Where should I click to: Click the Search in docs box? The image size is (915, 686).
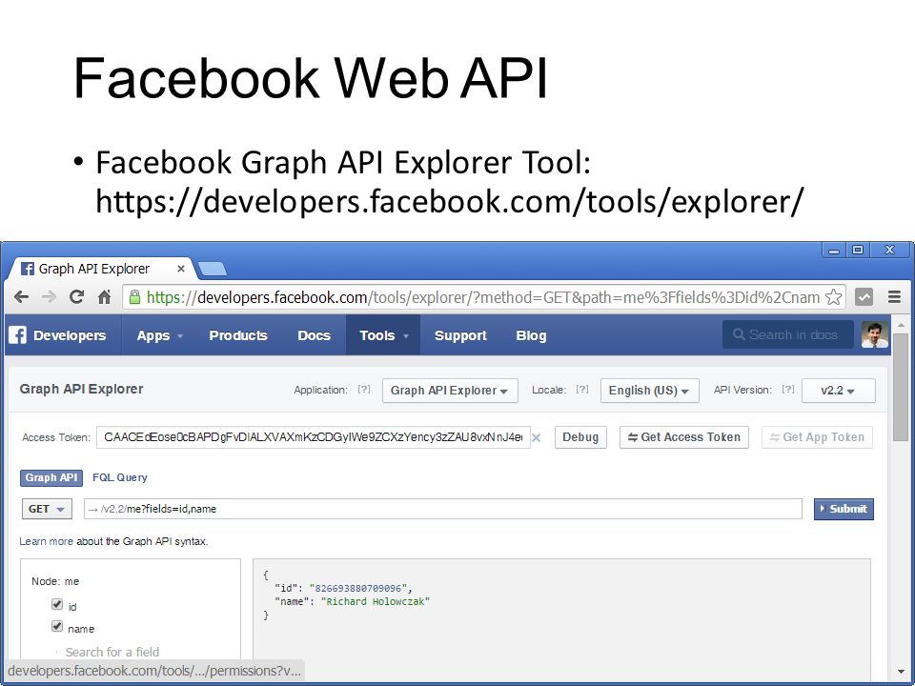(x=788, y=334)
